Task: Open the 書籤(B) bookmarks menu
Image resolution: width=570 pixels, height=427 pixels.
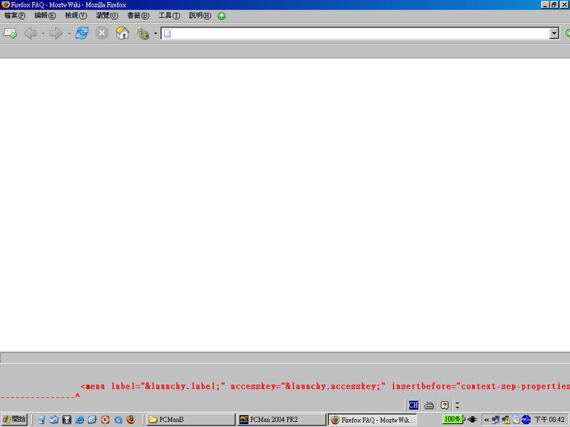Action: click(x=137, y=16)
